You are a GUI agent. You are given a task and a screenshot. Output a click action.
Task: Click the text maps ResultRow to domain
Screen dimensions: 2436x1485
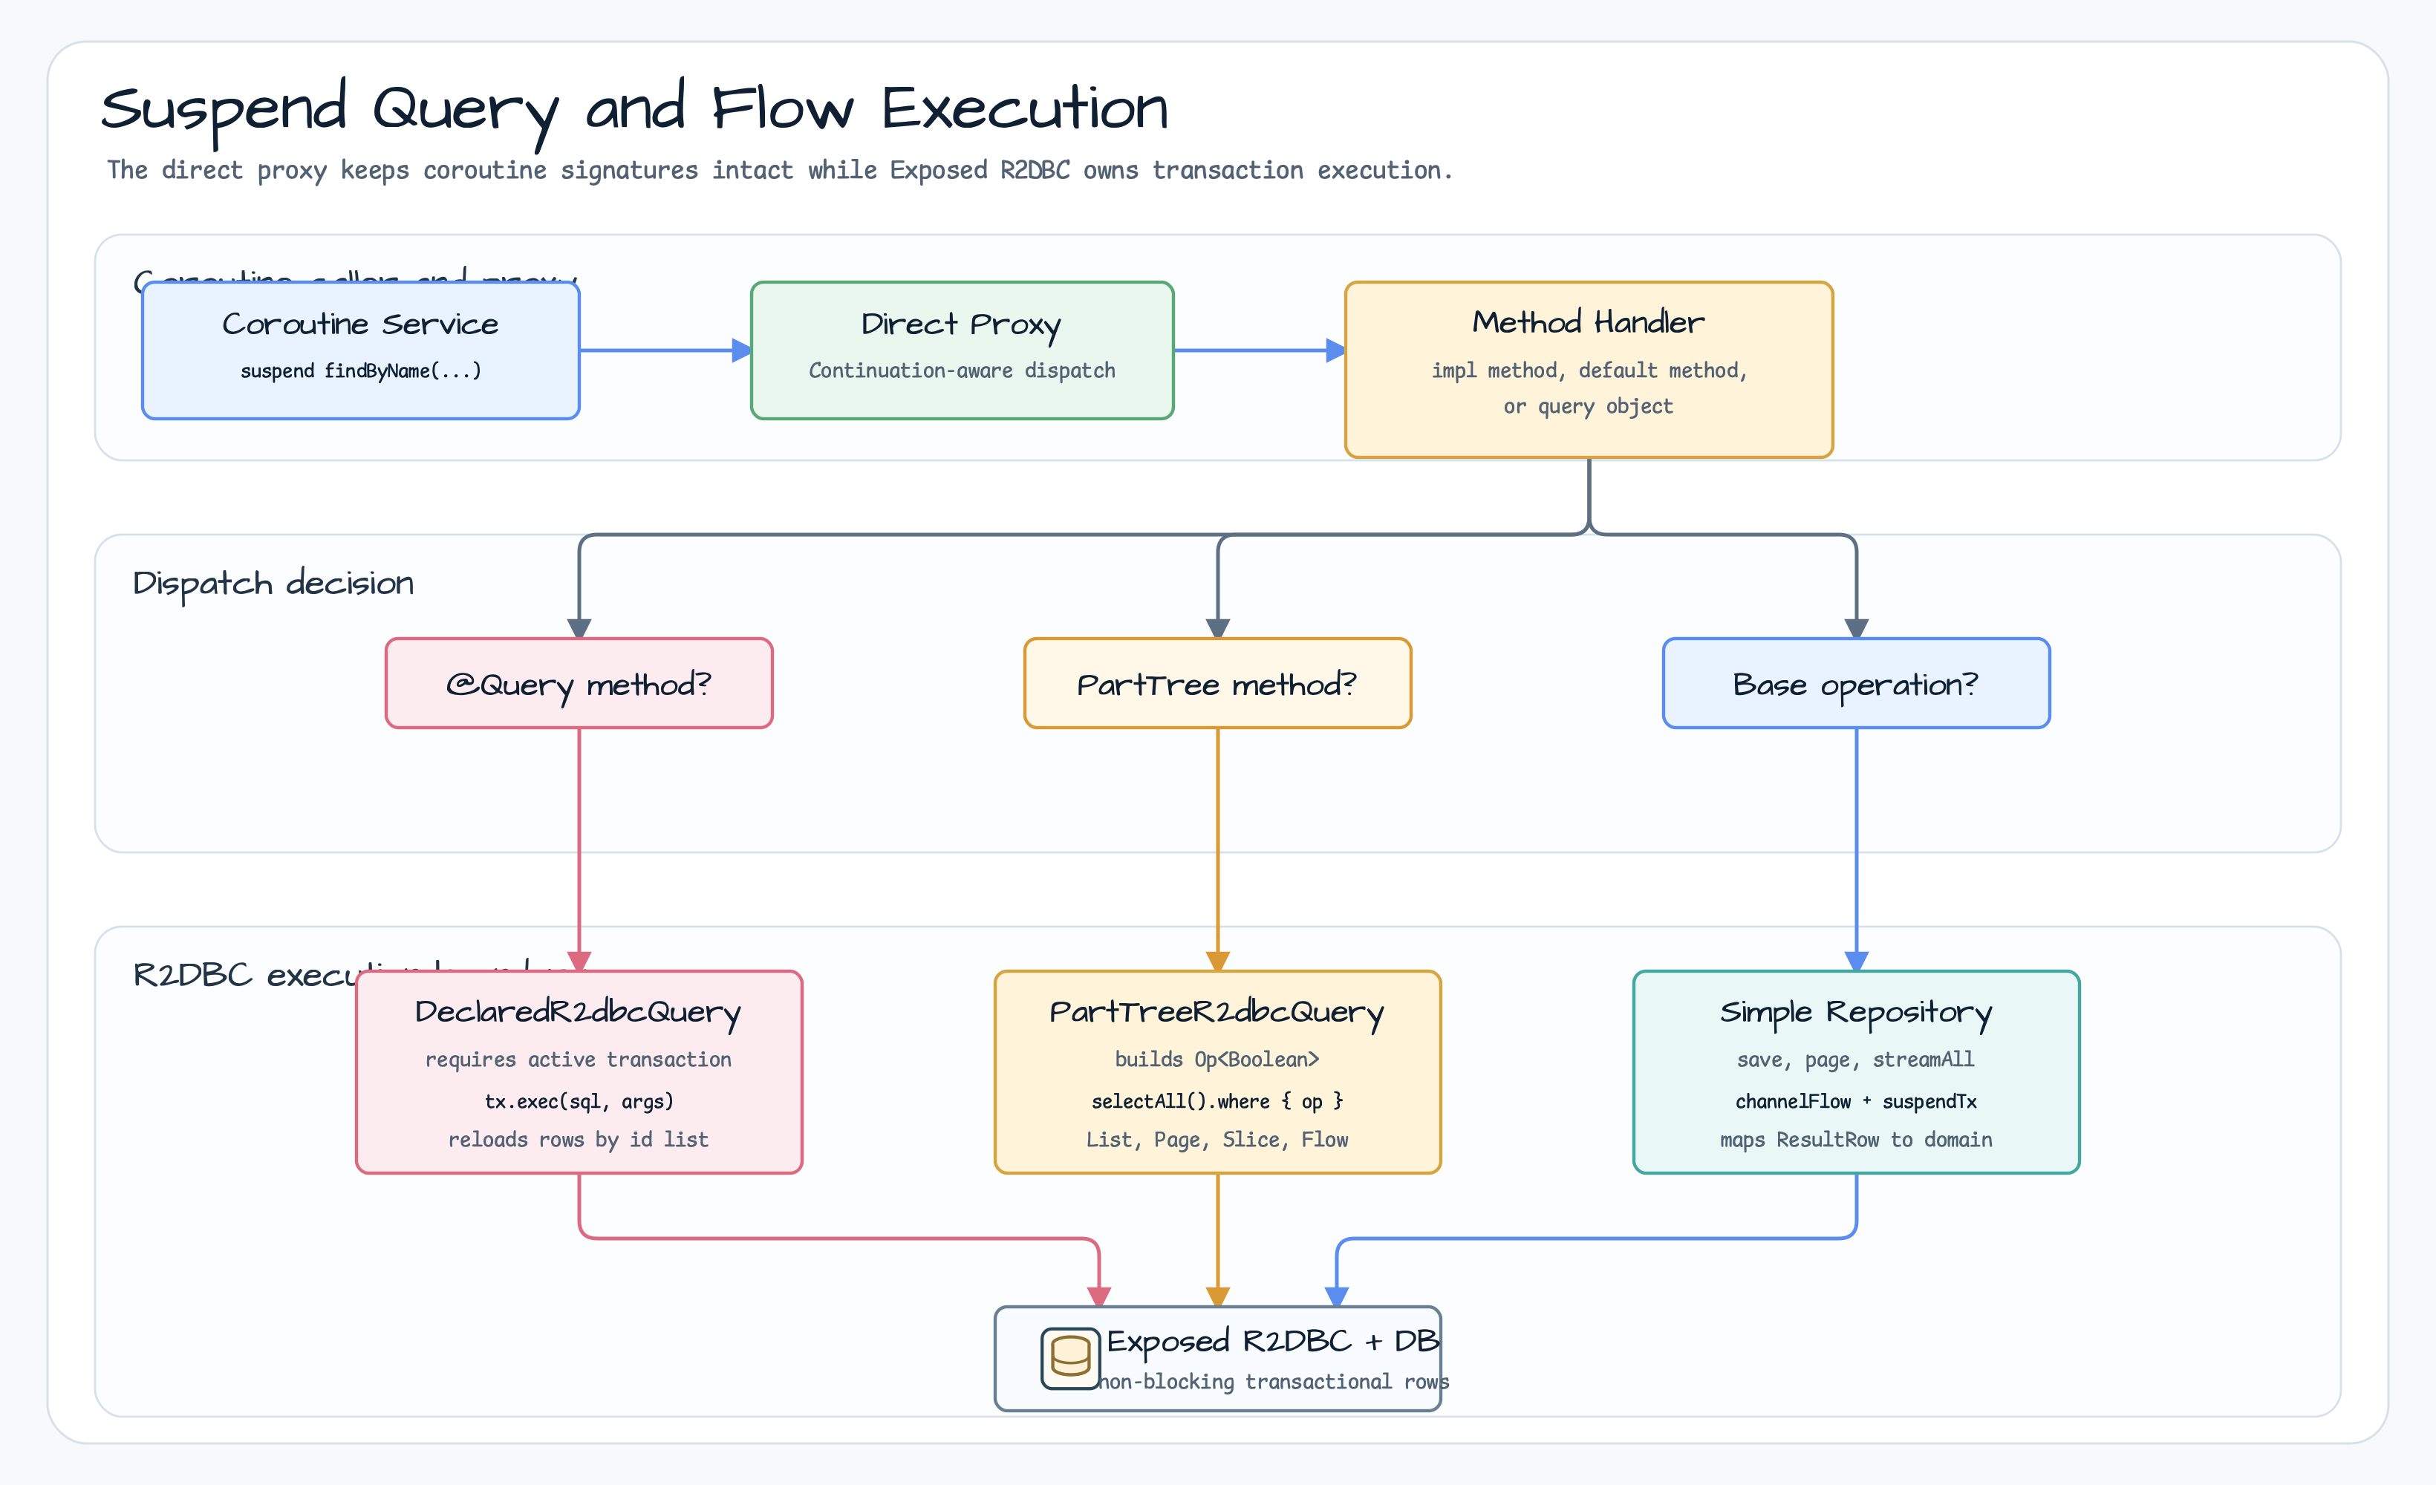[x=1856, y=1140]
